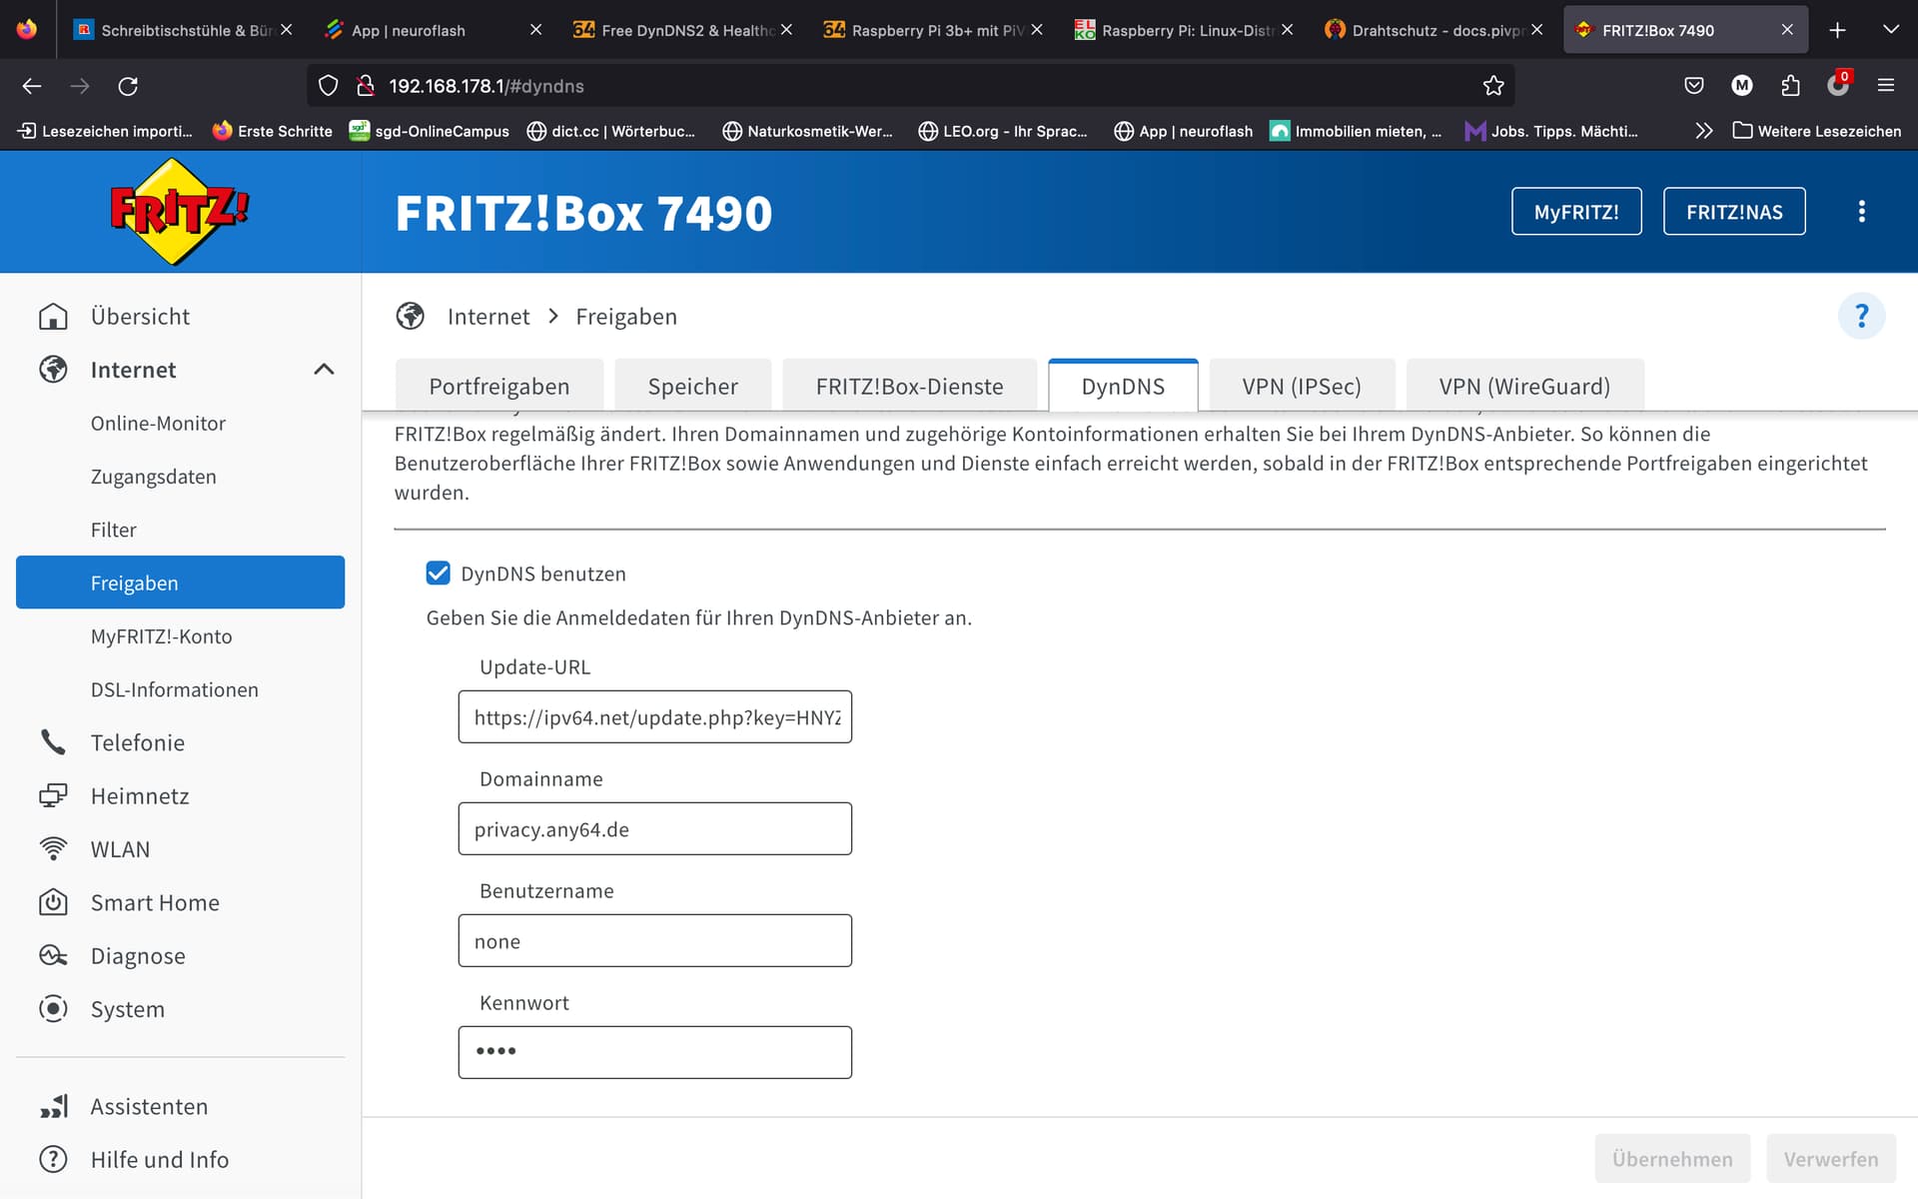The width and height of the screenshot is (1918, 1199).
Task: Open the Pocket save icon
Action: [x=1694, y=86]
